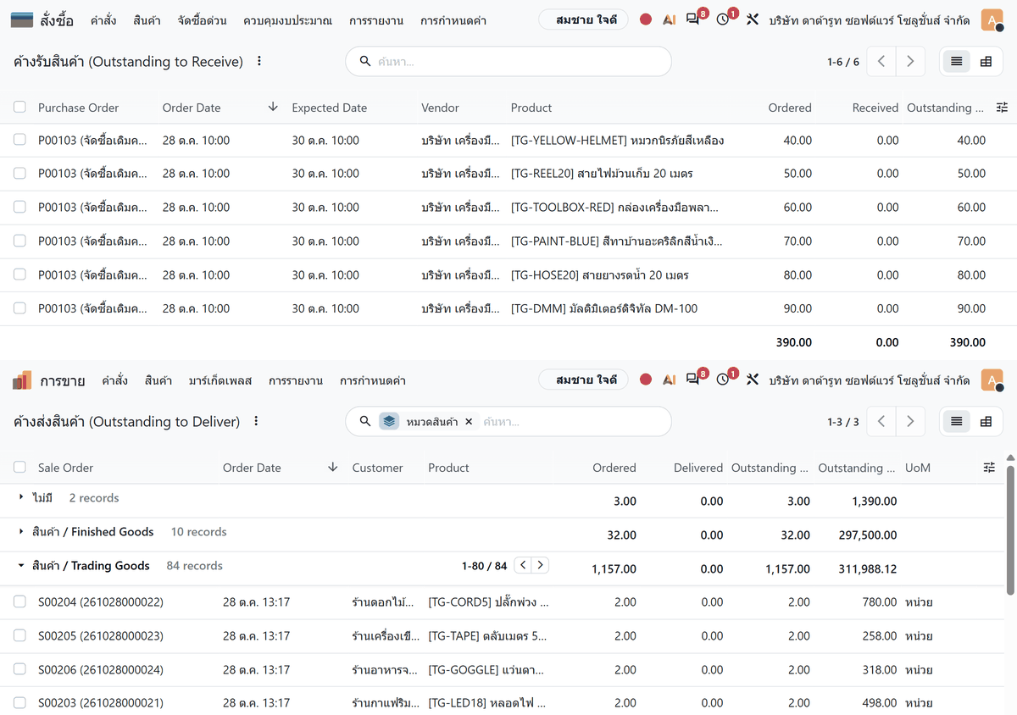Screen dimensions: 1017x715
Task: Open the การขาย (Sales) app icon
Action: [x=22, y=380]
